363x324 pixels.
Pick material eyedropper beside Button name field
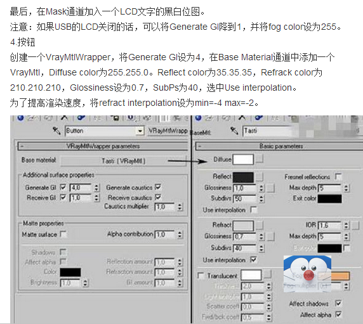click(x=56, y=131)
